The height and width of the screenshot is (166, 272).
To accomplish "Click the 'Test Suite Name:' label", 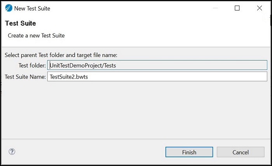I will [25, 77].
